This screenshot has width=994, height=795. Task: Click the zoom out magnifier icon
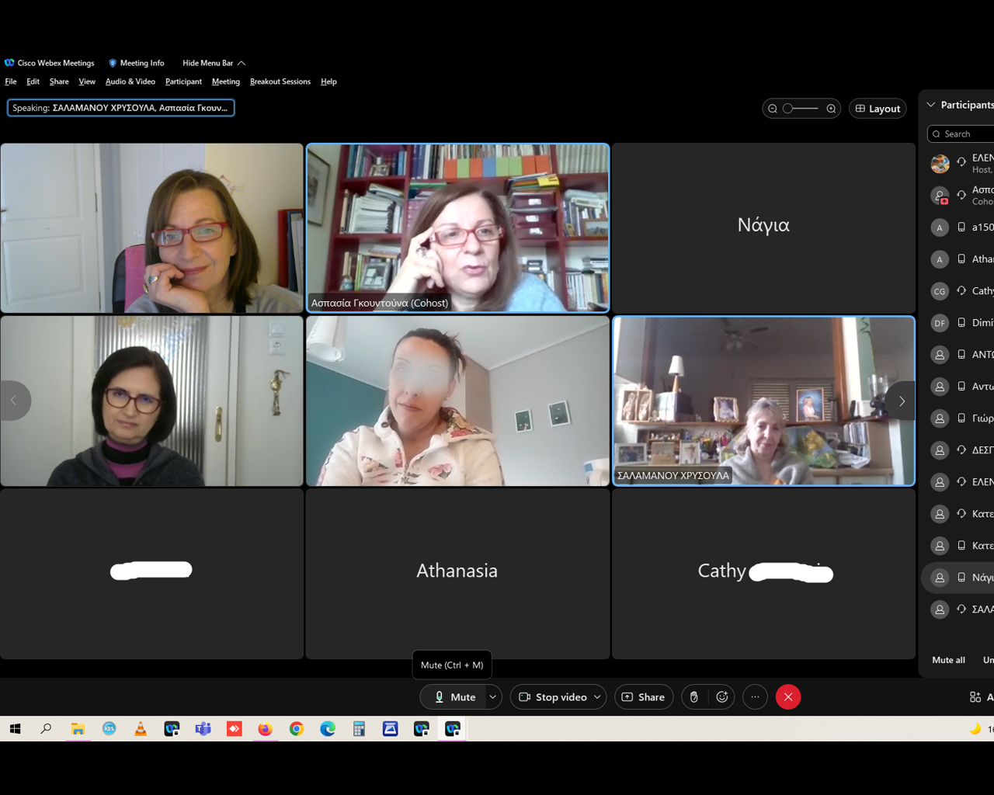pos(773,109)
